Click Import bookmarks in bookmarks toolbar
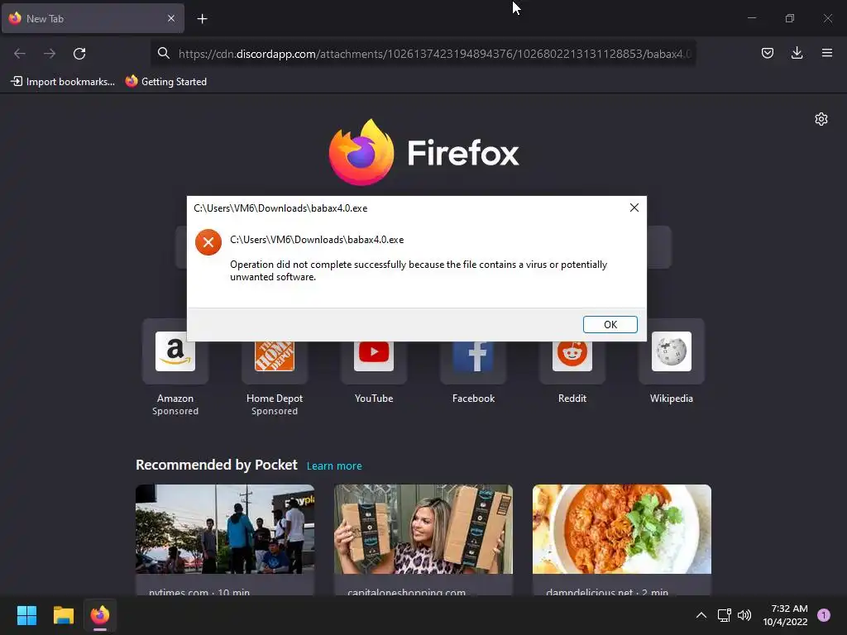847x635 pixels. (63, 82)
